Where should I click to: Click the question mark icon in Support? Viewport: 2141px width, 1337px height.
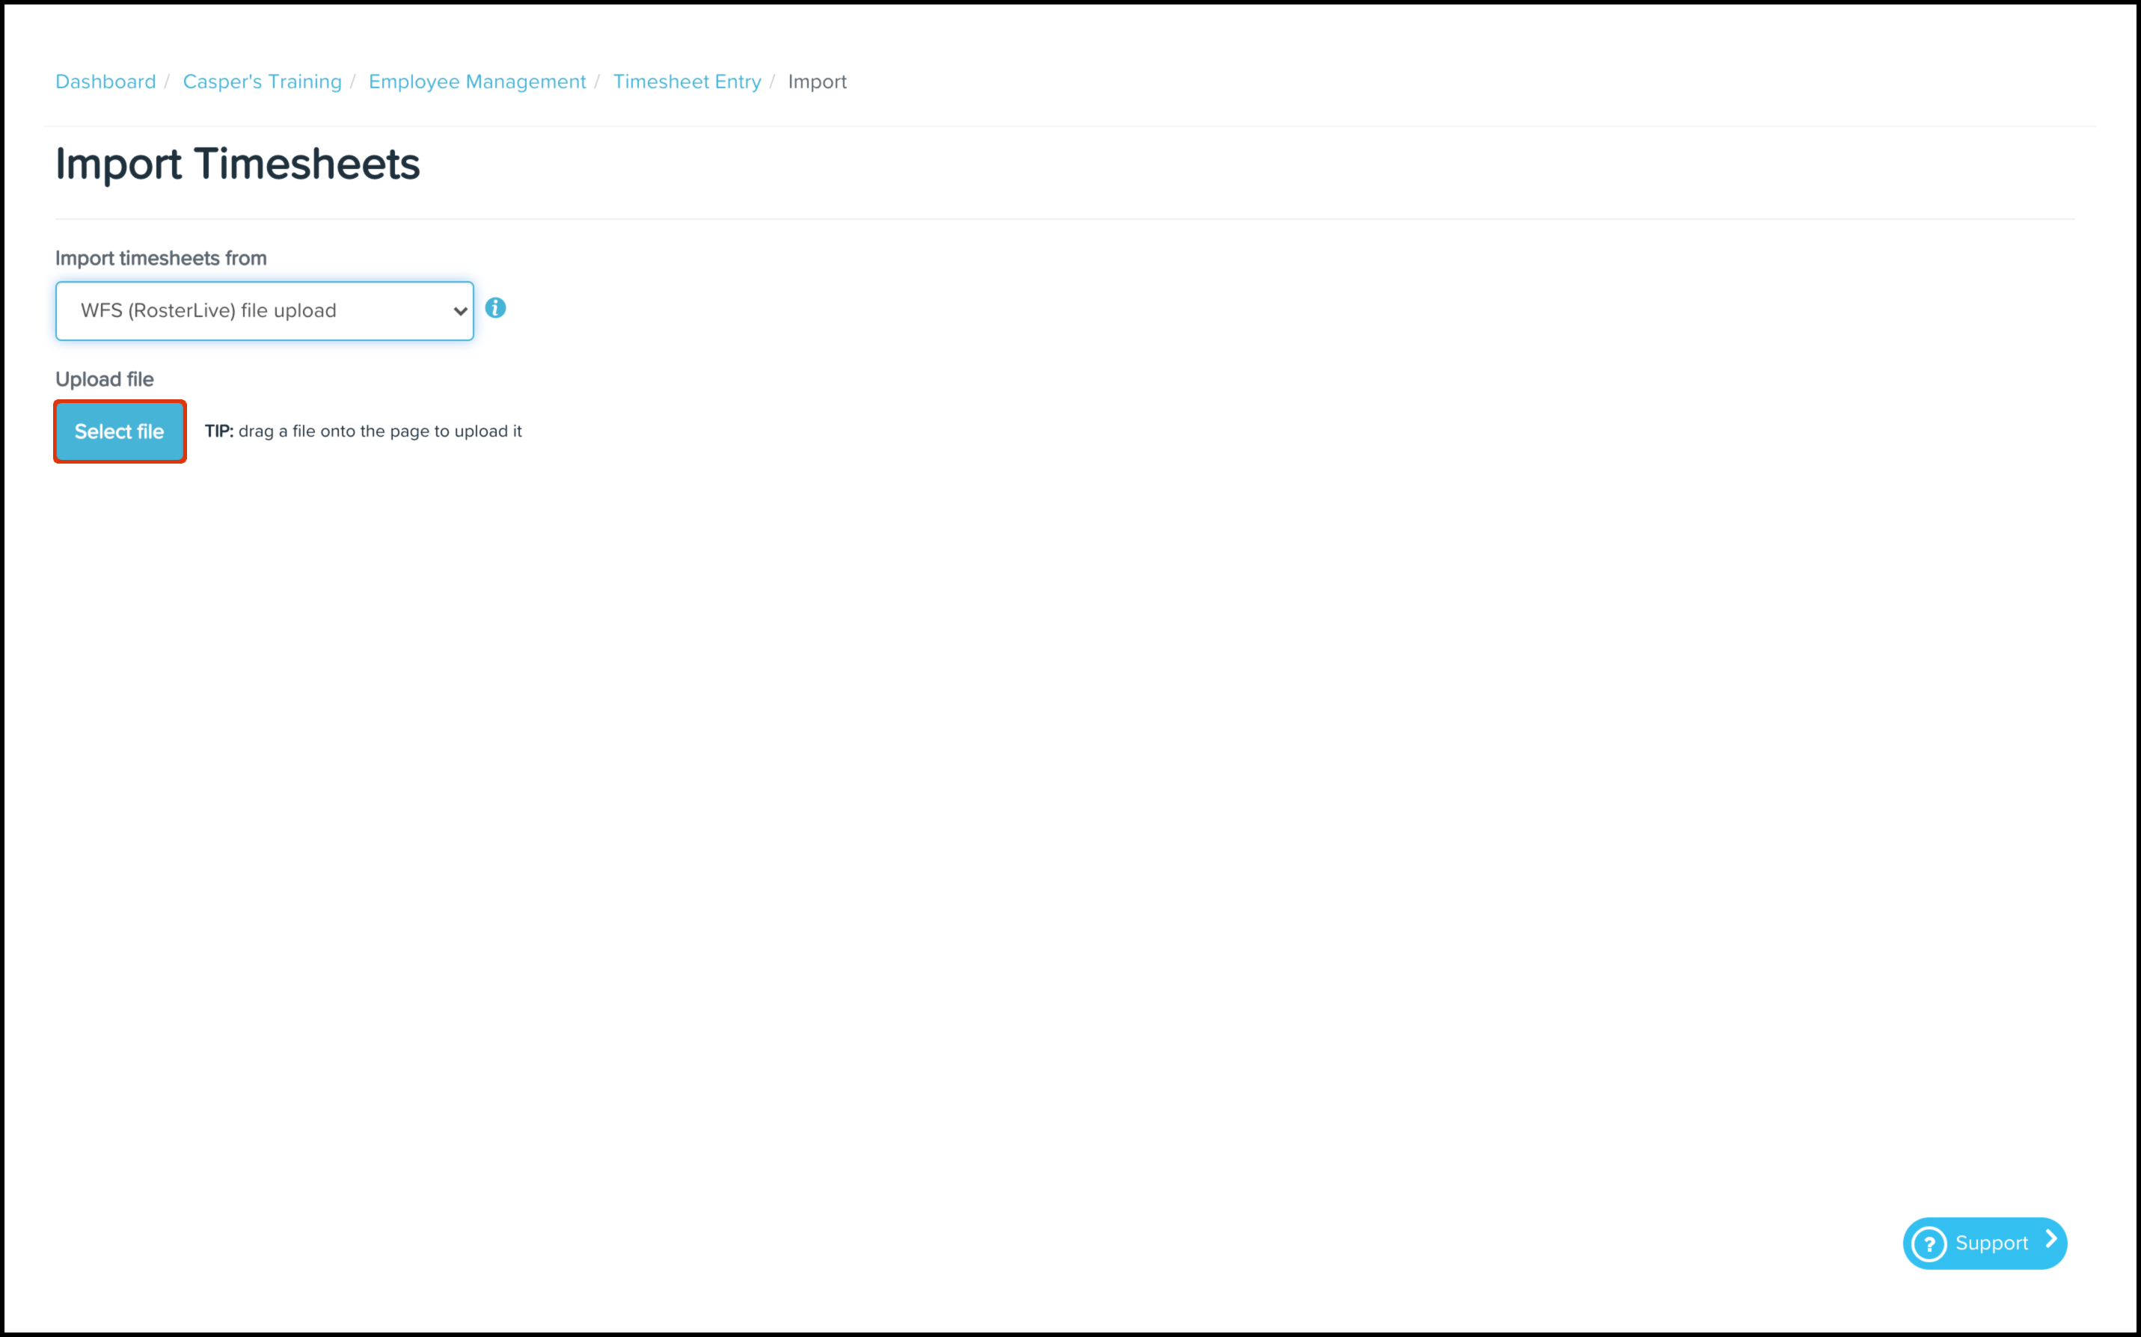click(1928, 1244)
